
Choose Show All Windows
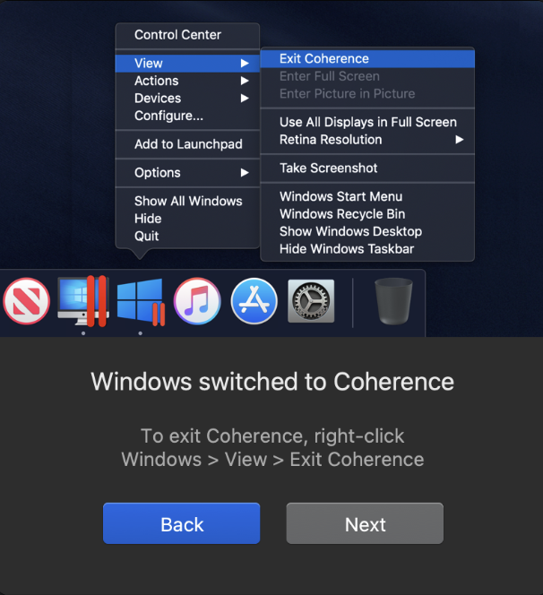coord(187,201)
